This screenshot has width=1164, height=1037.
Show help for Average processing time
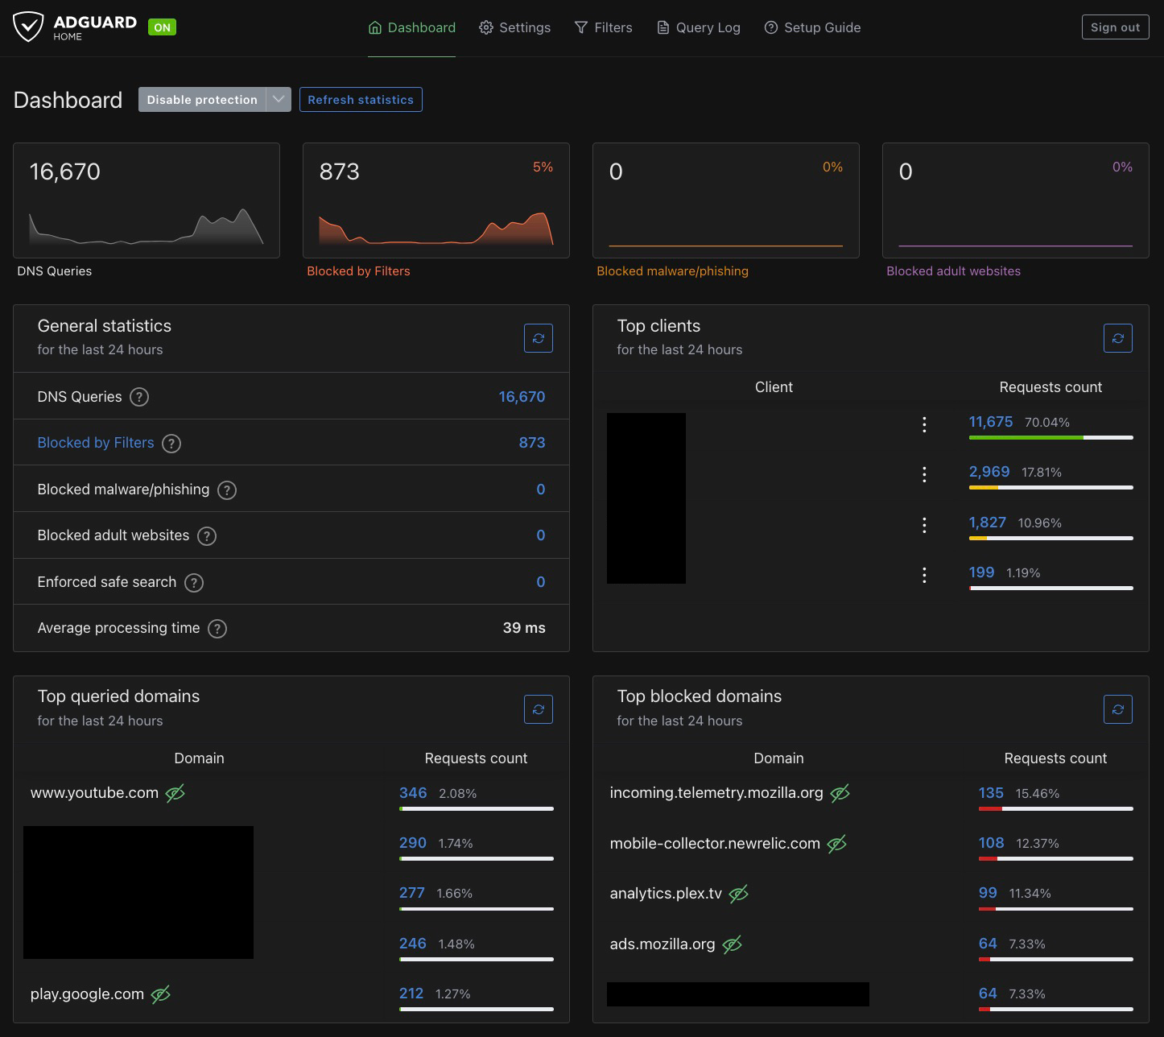pos(217,629)
